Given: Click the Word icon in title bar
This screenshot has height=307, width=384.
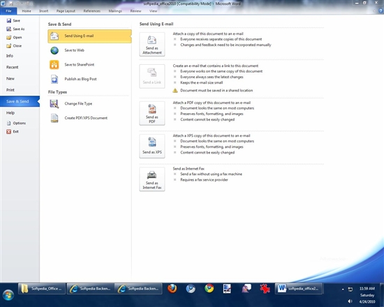Looking at the screenshot, I should click(3, 3).
